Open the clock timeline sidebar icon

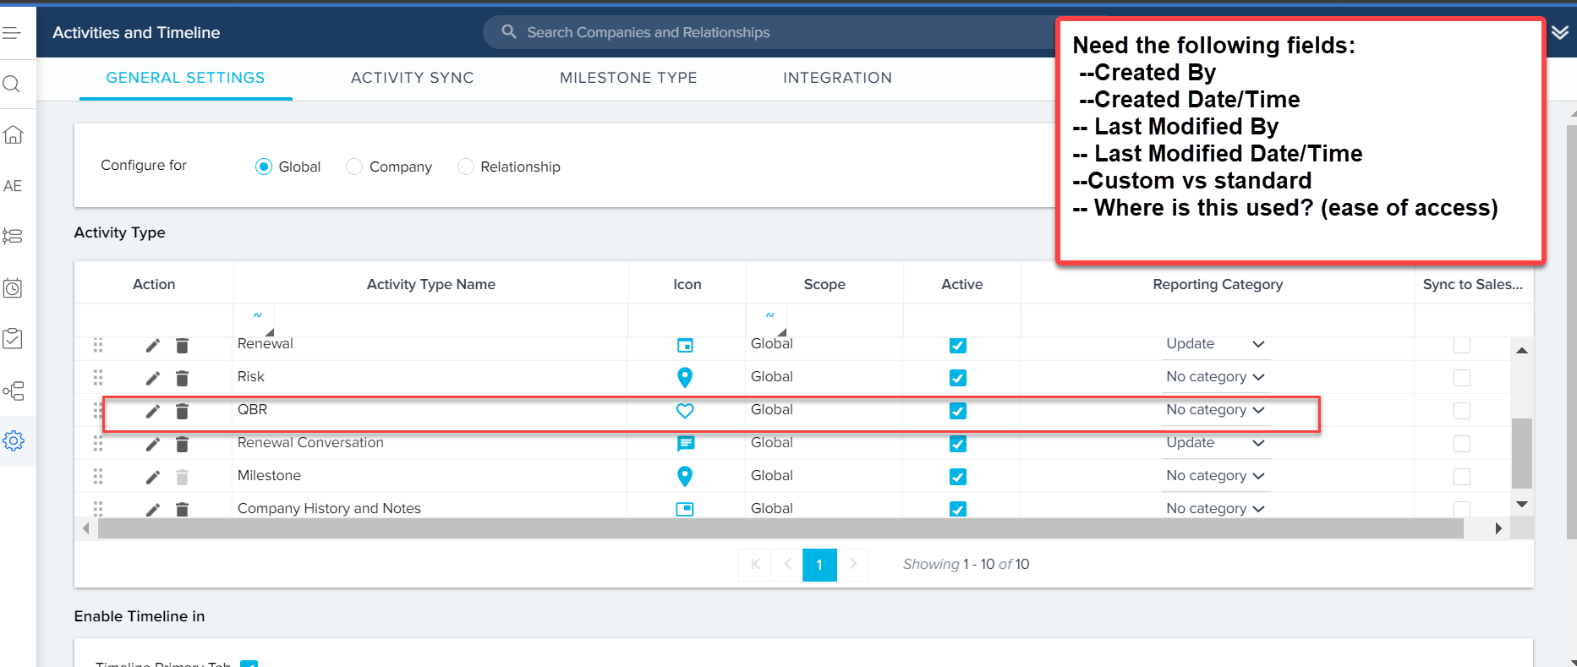click(13, 287)
